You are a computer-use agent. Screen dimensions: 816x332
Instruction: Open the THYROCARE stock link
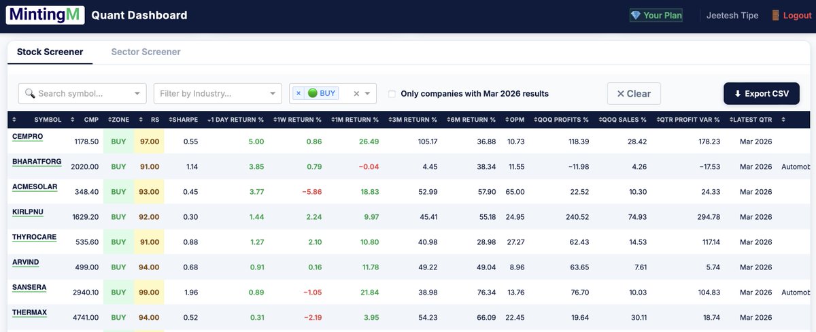pyautogui.click(x=35, y=237)
